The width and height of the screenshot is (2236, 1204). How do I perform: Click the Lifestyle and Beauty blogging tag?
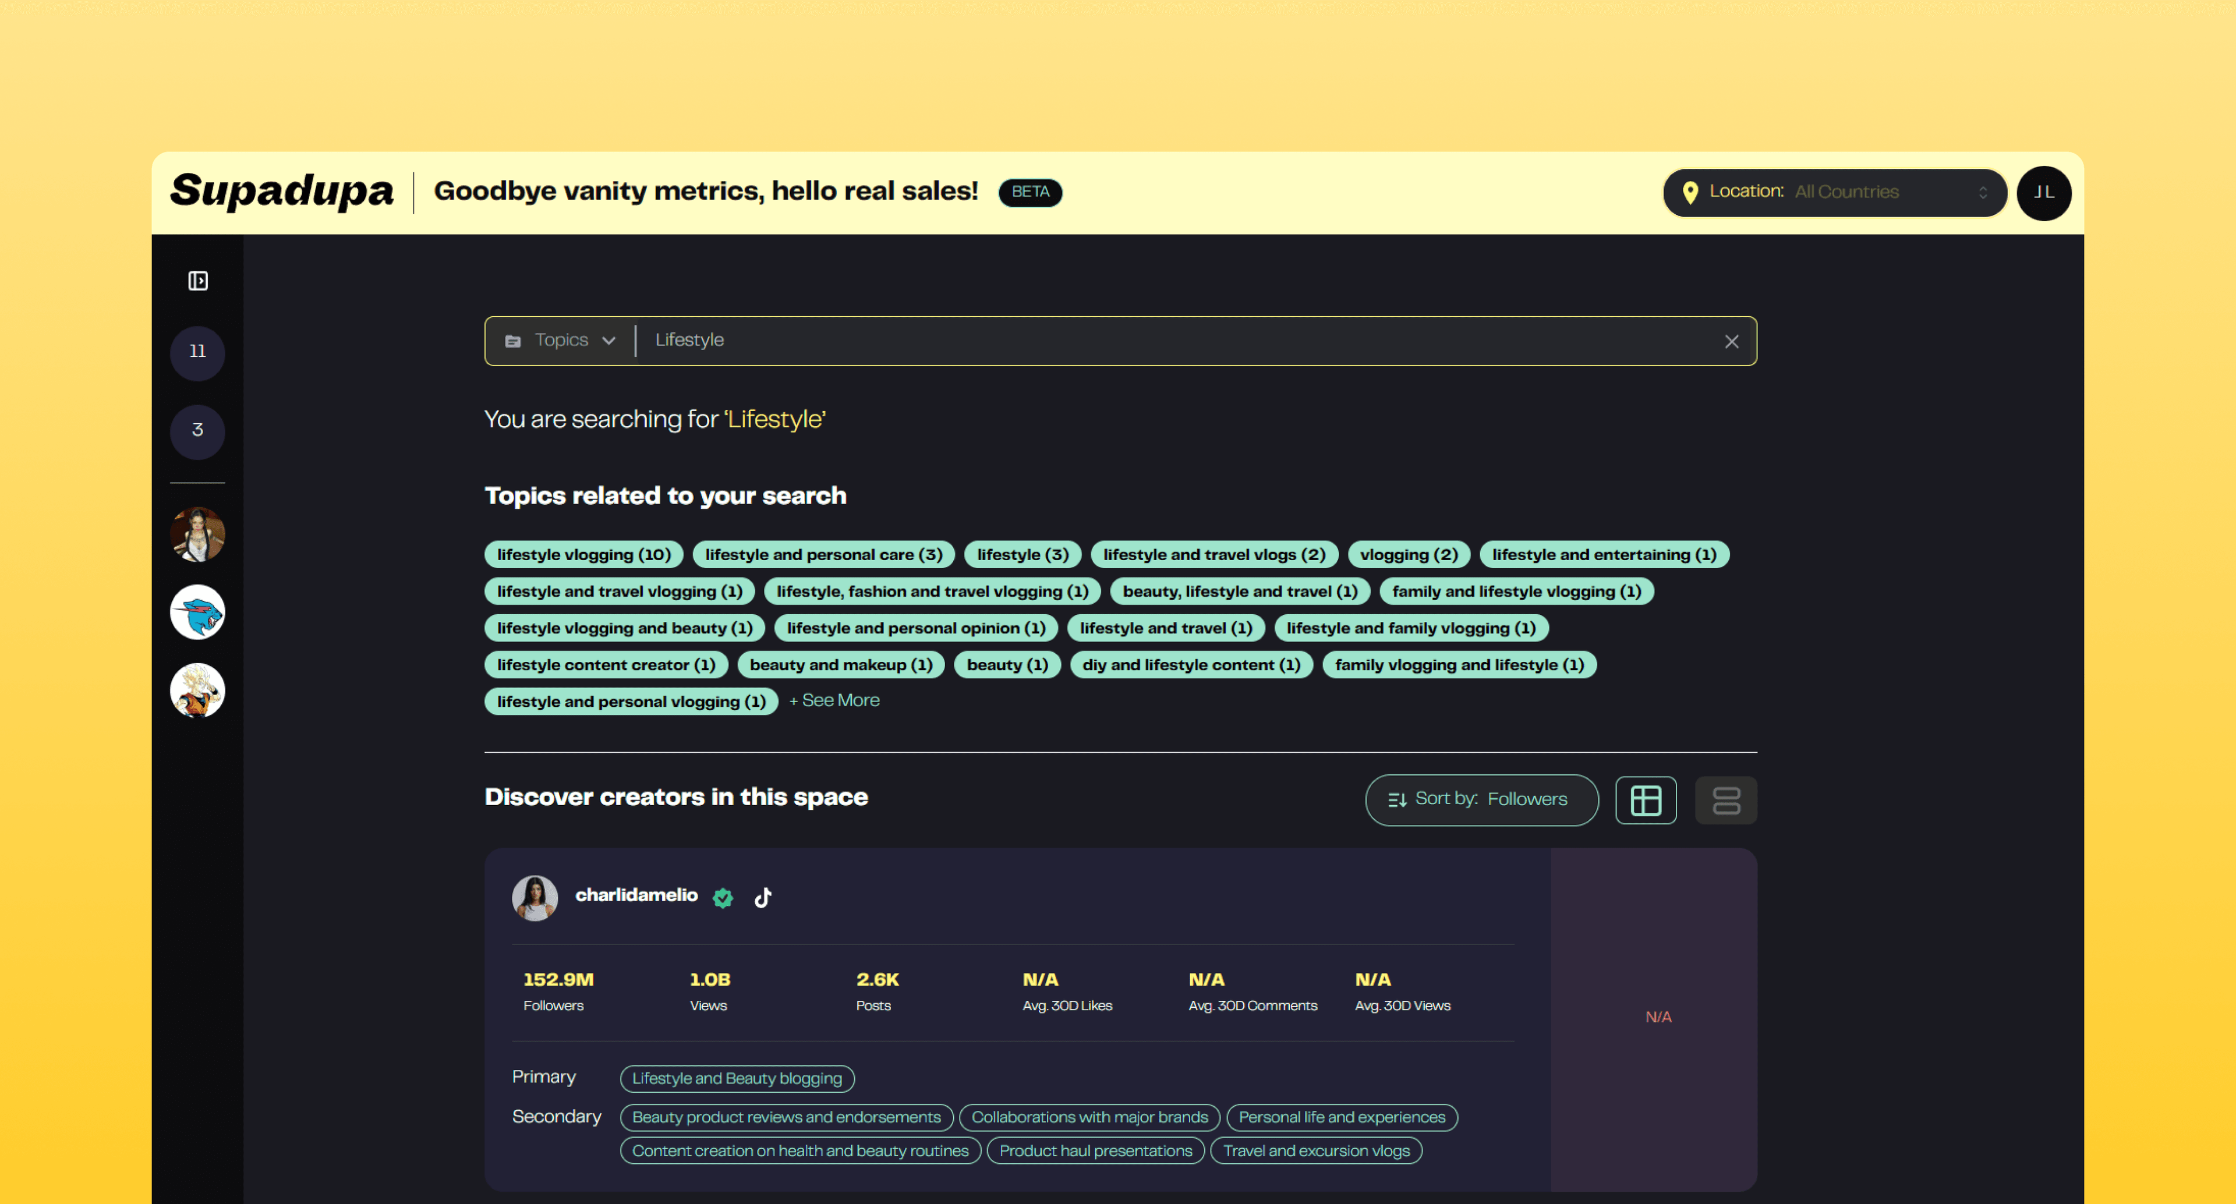click(736, 1078)
